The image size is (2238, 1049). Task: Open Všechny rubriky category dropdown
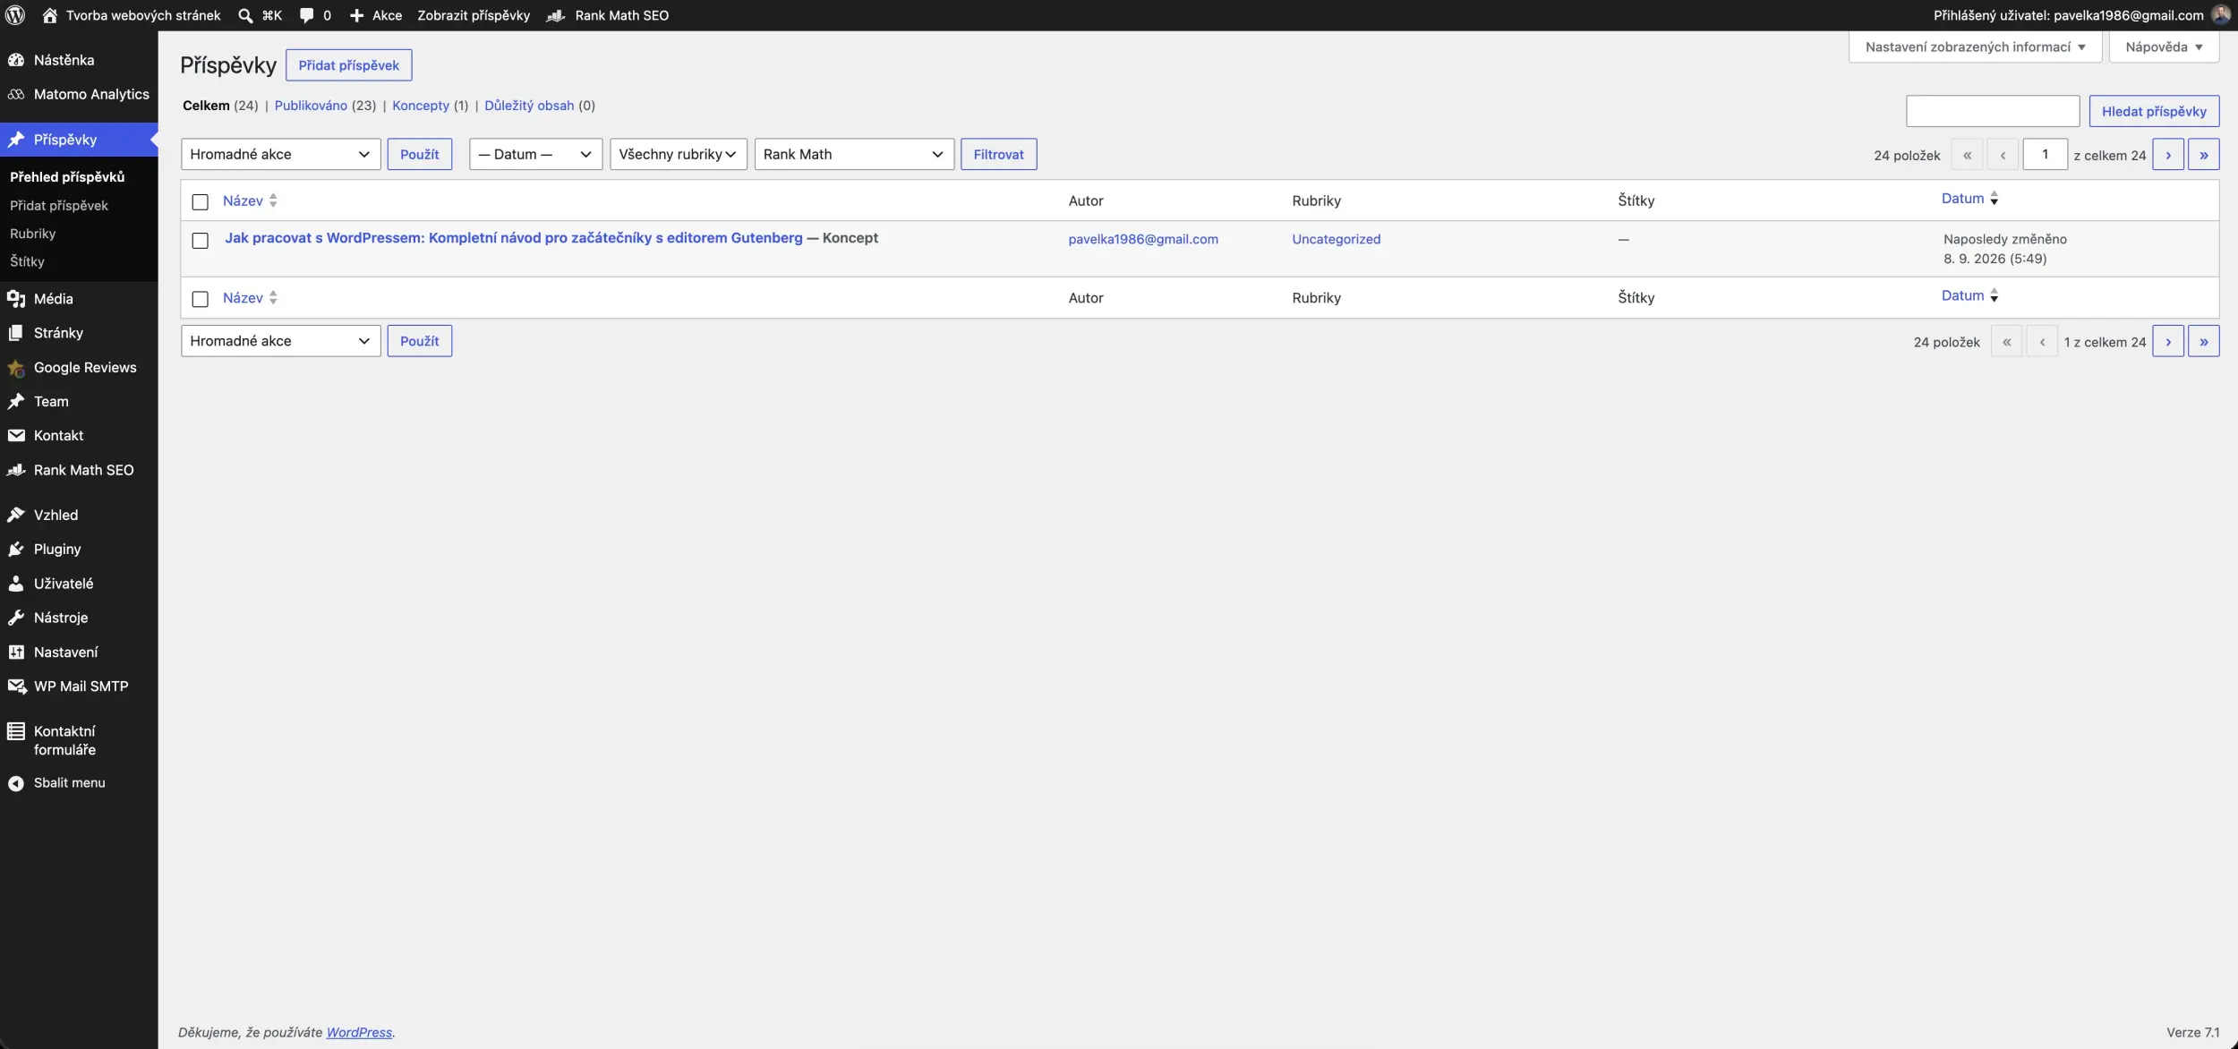[678, 154]
